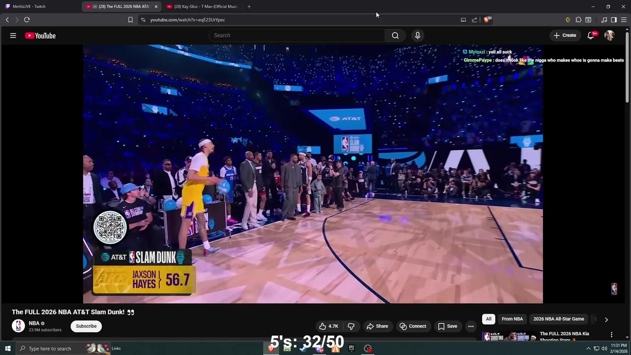Open the YouTube guide hamburger menu
Viewport: 631px width, 355px height.
[13, 35]
